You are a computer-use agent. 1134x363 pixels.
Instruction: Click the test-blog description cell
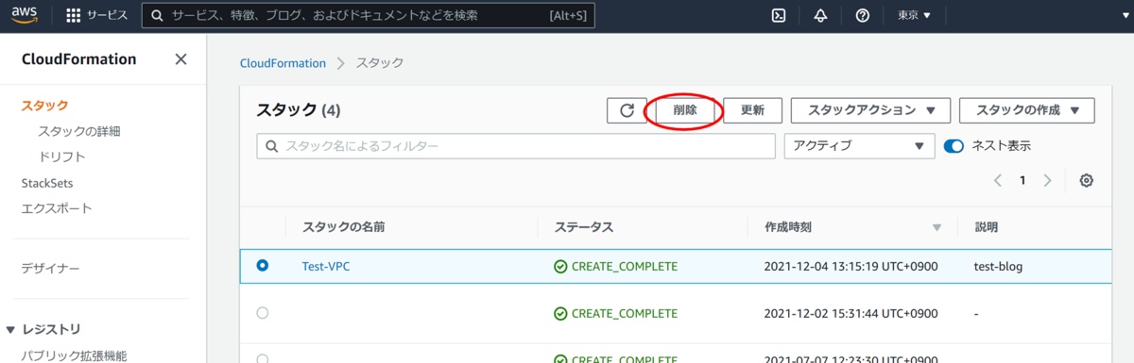tap(998, 267)
